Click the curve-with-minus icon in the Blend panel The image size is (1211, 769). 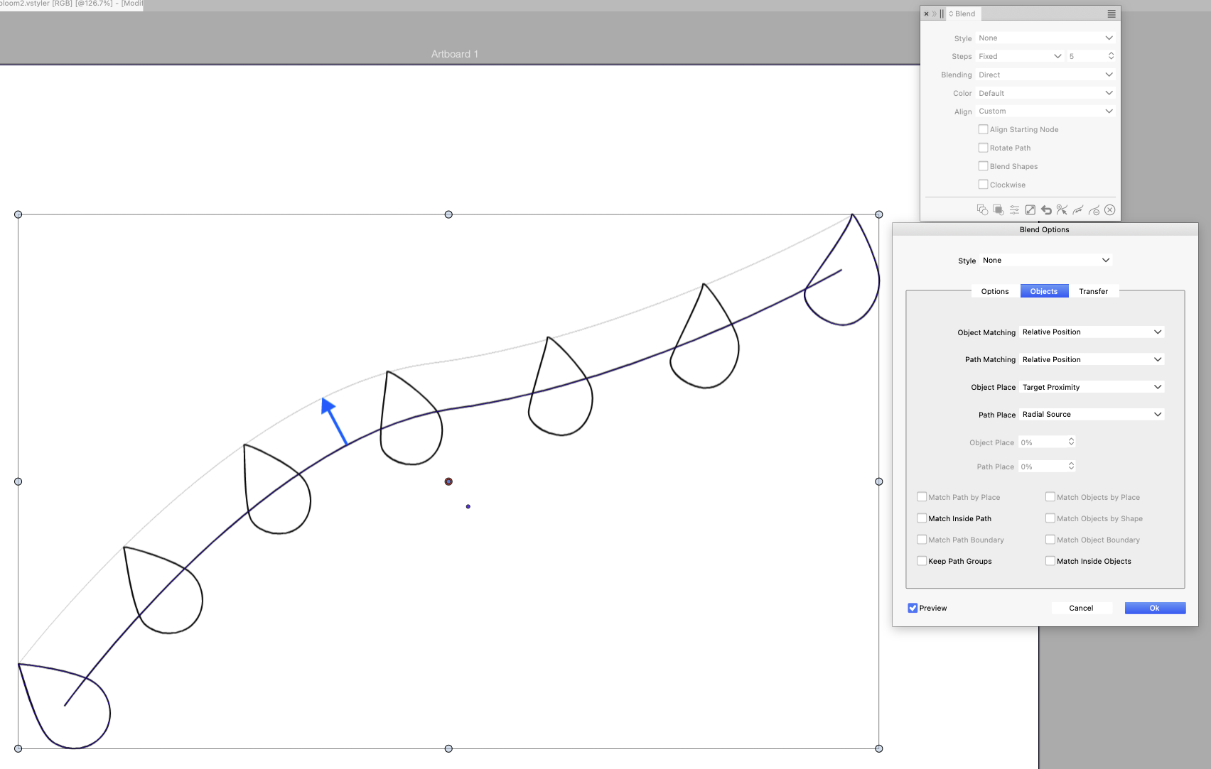pos(1094,210)
